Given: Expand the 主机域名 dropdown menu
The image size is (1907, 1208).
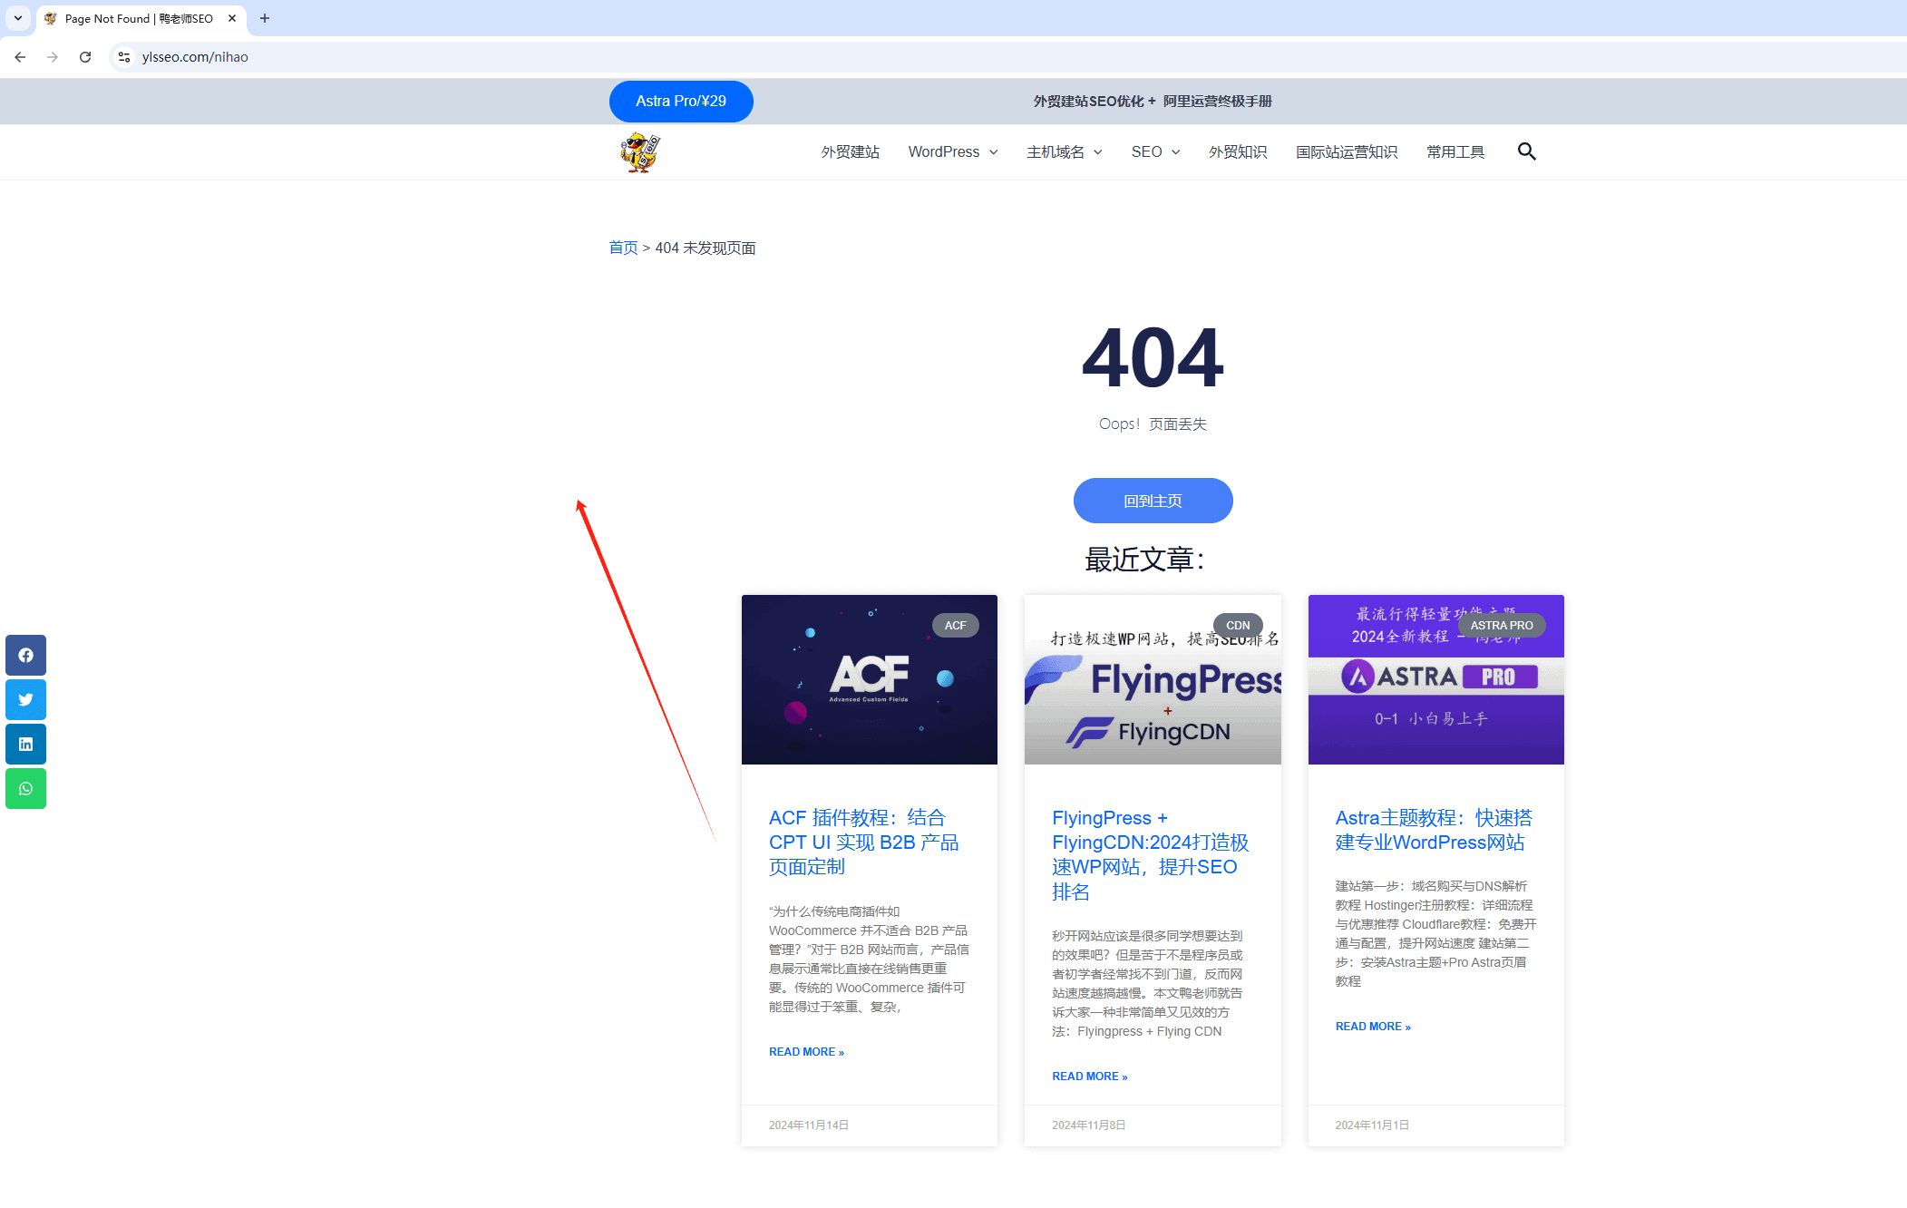Looking at the screenshot, I should (x=1063, y=151).
